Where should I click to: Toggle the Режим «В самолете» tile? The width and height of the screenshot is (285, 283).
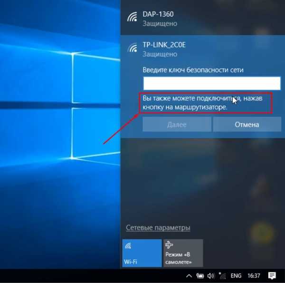(x=183, y=253)
